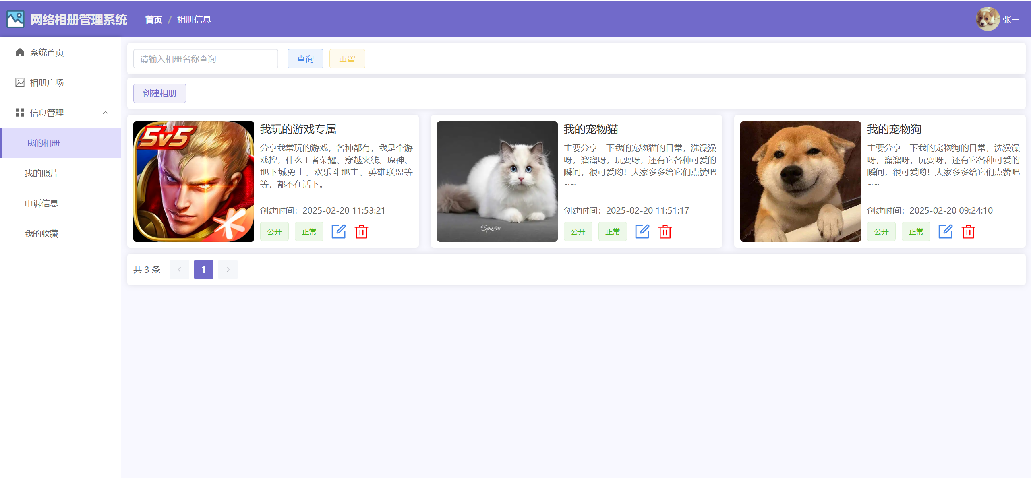This screenshot has width=1031, height=478.
Task: Edit the 我的宠物狗 album with pencil icon
Action: (x=945, y=231)
